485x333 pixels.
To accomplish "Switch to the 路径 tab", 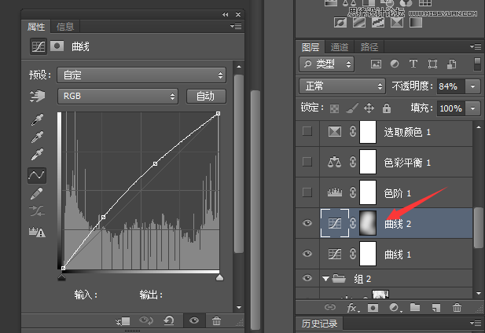I will point(369,47).
